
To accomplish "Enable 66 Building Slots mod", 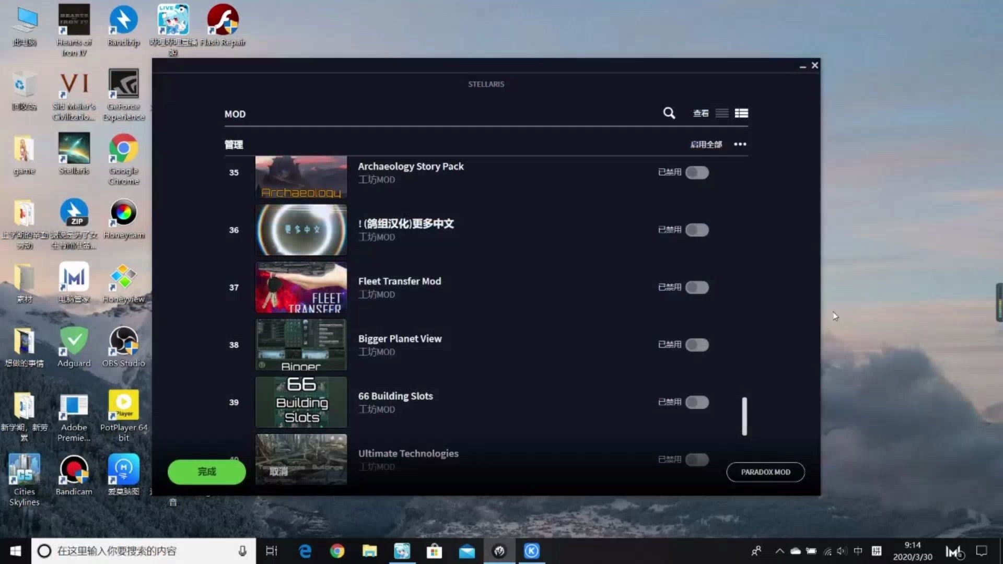I will [x=697, y=402].
